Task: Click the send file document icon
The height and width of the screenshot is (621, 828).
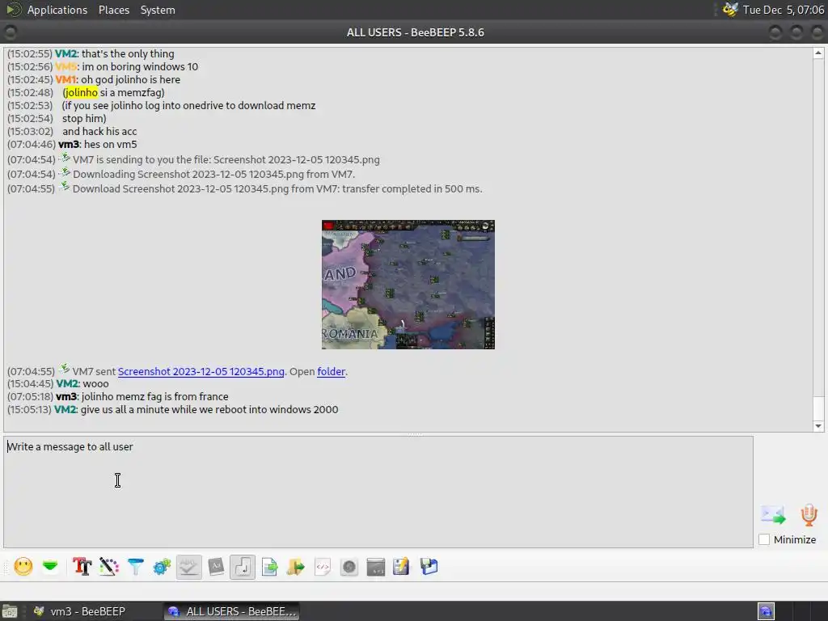Action: coord(269,567)
